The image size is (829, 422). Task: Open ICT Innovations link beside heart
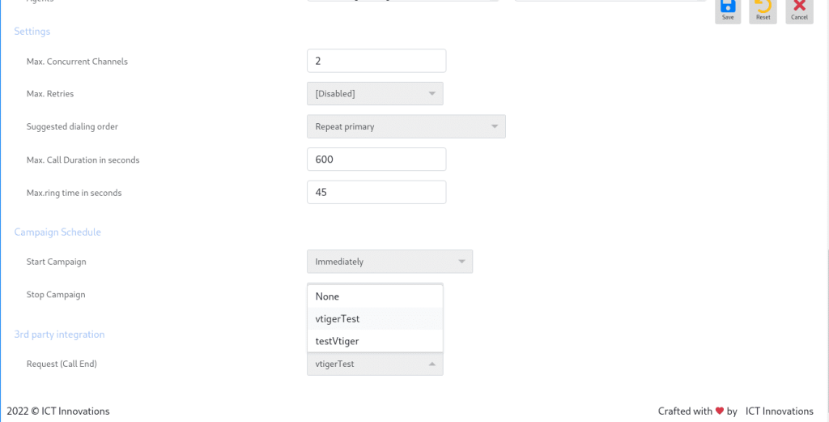pyautogui.click(x=779, y=411)
